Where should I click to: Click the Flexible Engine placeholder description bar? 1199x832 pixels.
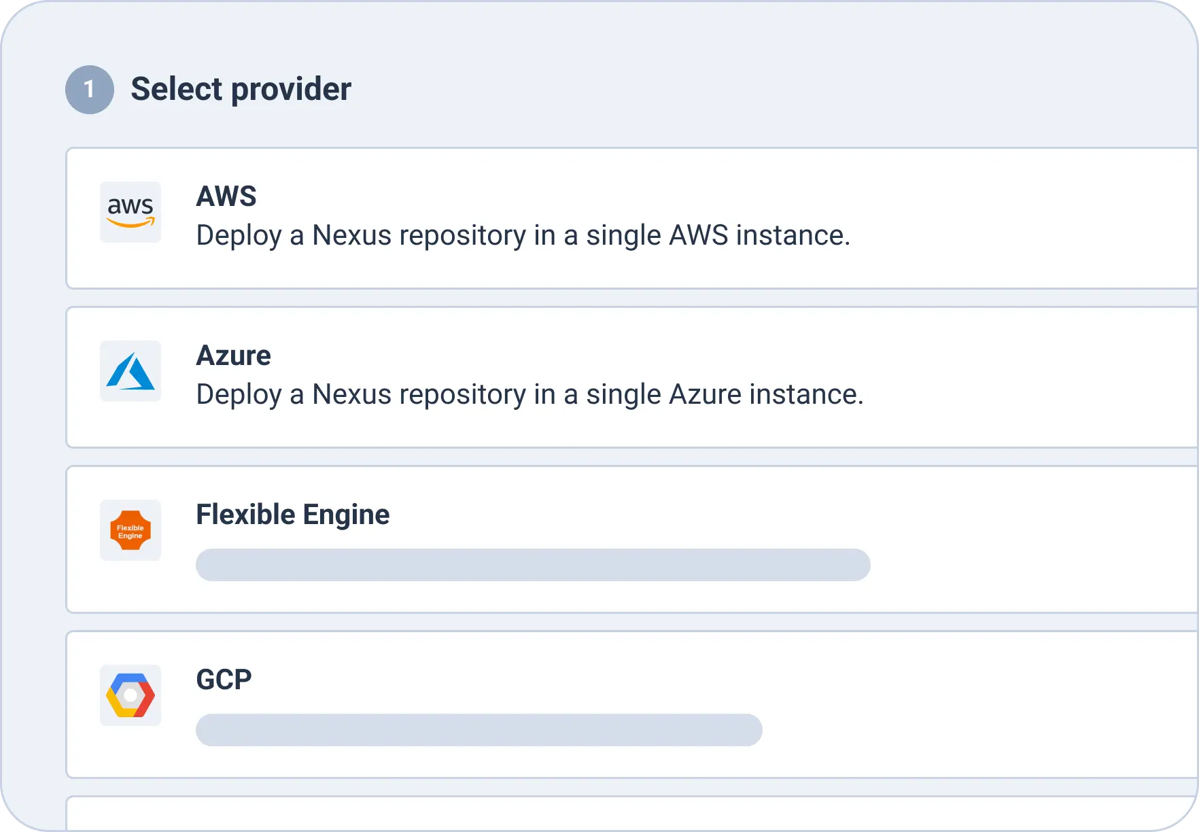[x=533, y=565]
